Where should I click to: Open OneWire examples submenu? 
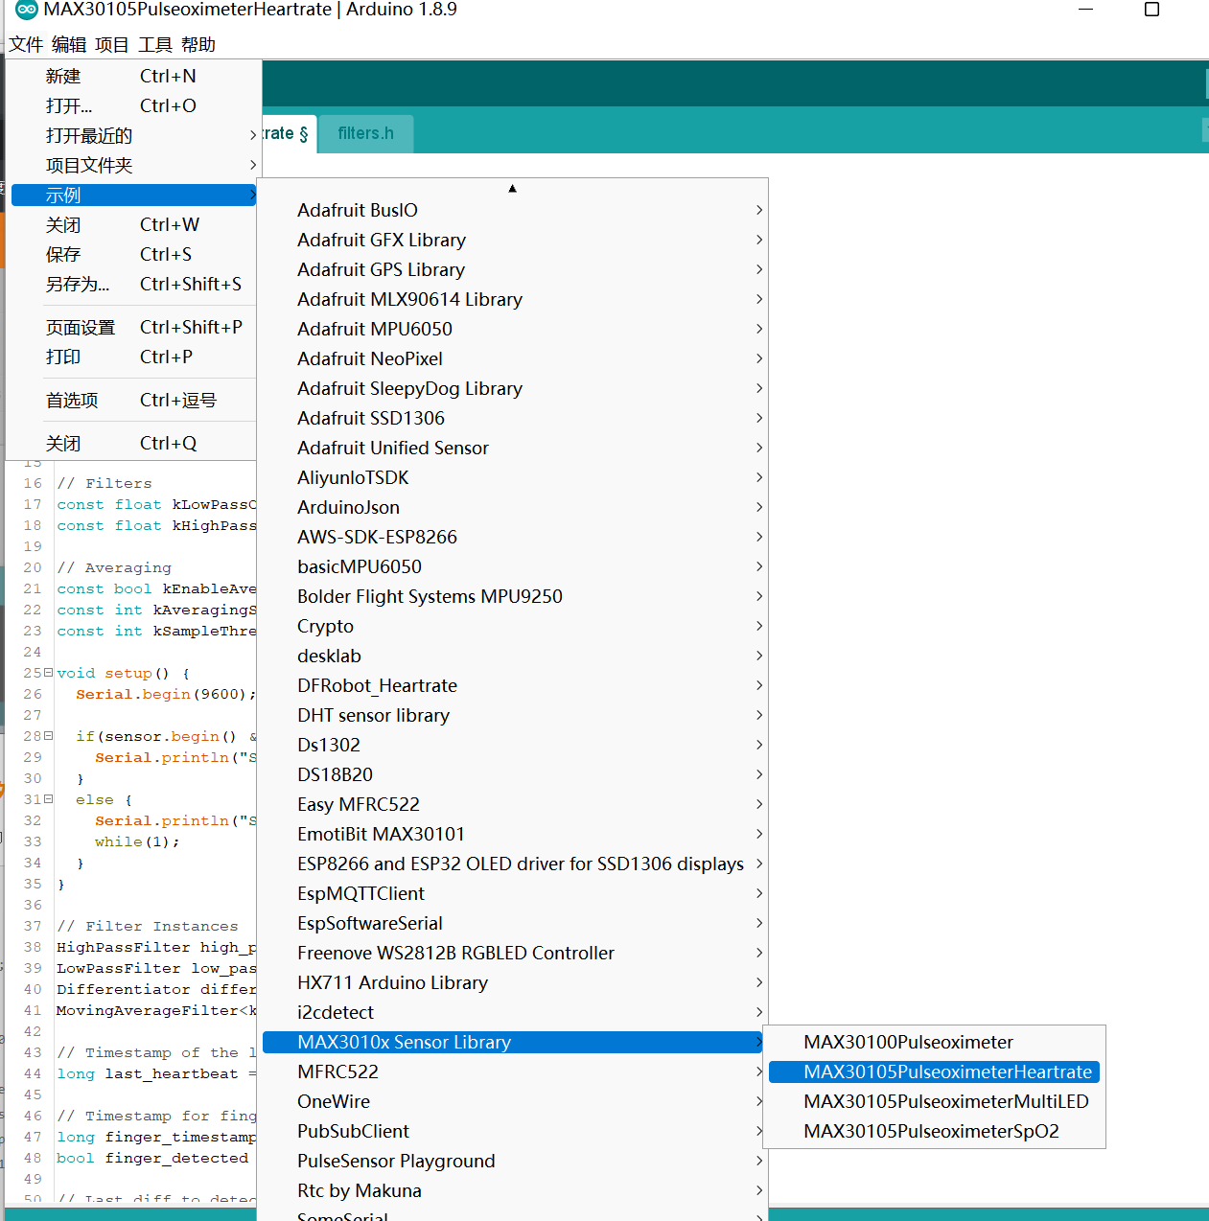point(513,1101)
